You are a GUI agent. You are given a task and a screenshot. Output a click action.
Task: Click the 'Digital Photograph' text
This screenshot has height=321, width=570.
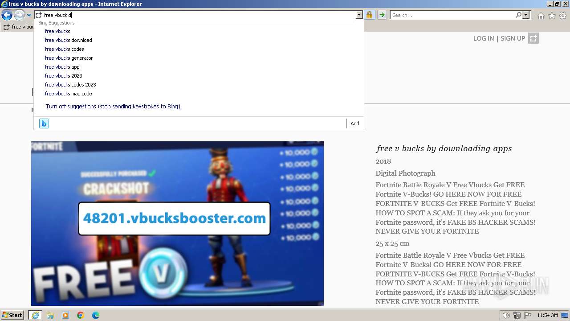(405, 173)
